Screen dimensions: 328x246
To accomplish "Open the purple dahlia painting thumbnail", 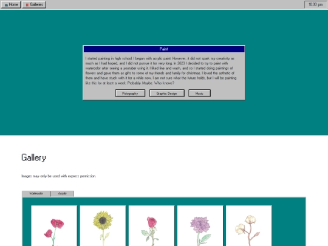I will (200, 226).
